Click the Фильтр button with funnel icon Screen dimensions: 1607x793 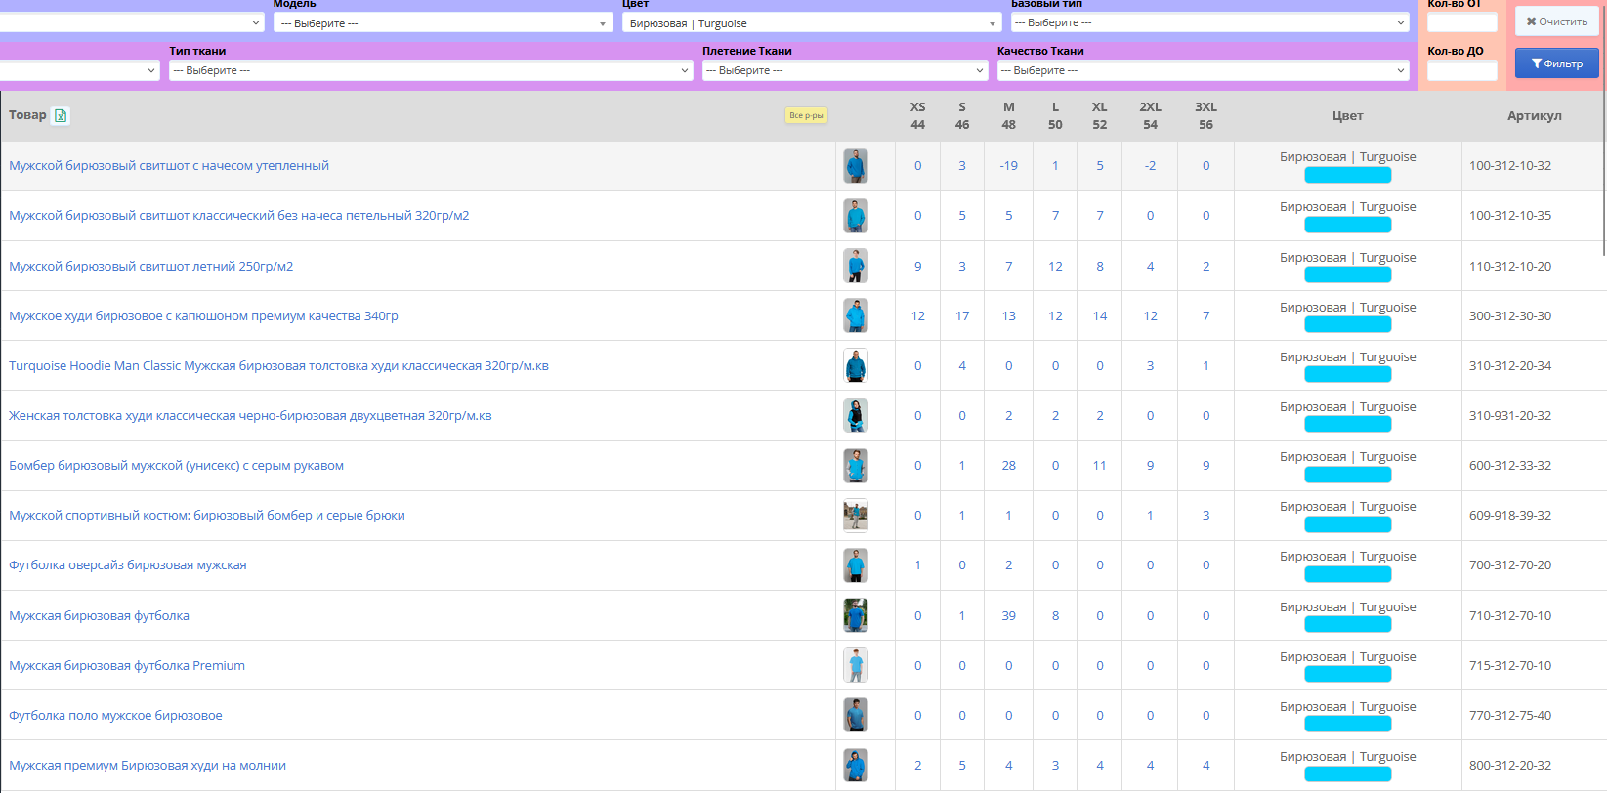[1556, 63]
